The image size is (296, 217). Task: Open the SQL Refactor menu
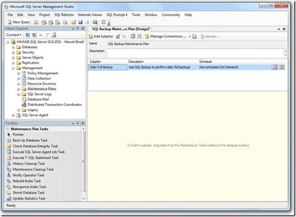click(x=64, y=15)
